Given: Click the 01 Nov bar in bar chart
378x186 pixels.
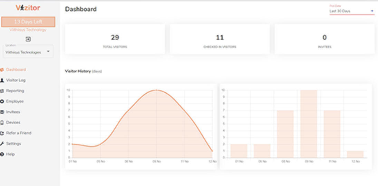Looking at the screenshot, I should pos(239,151).
